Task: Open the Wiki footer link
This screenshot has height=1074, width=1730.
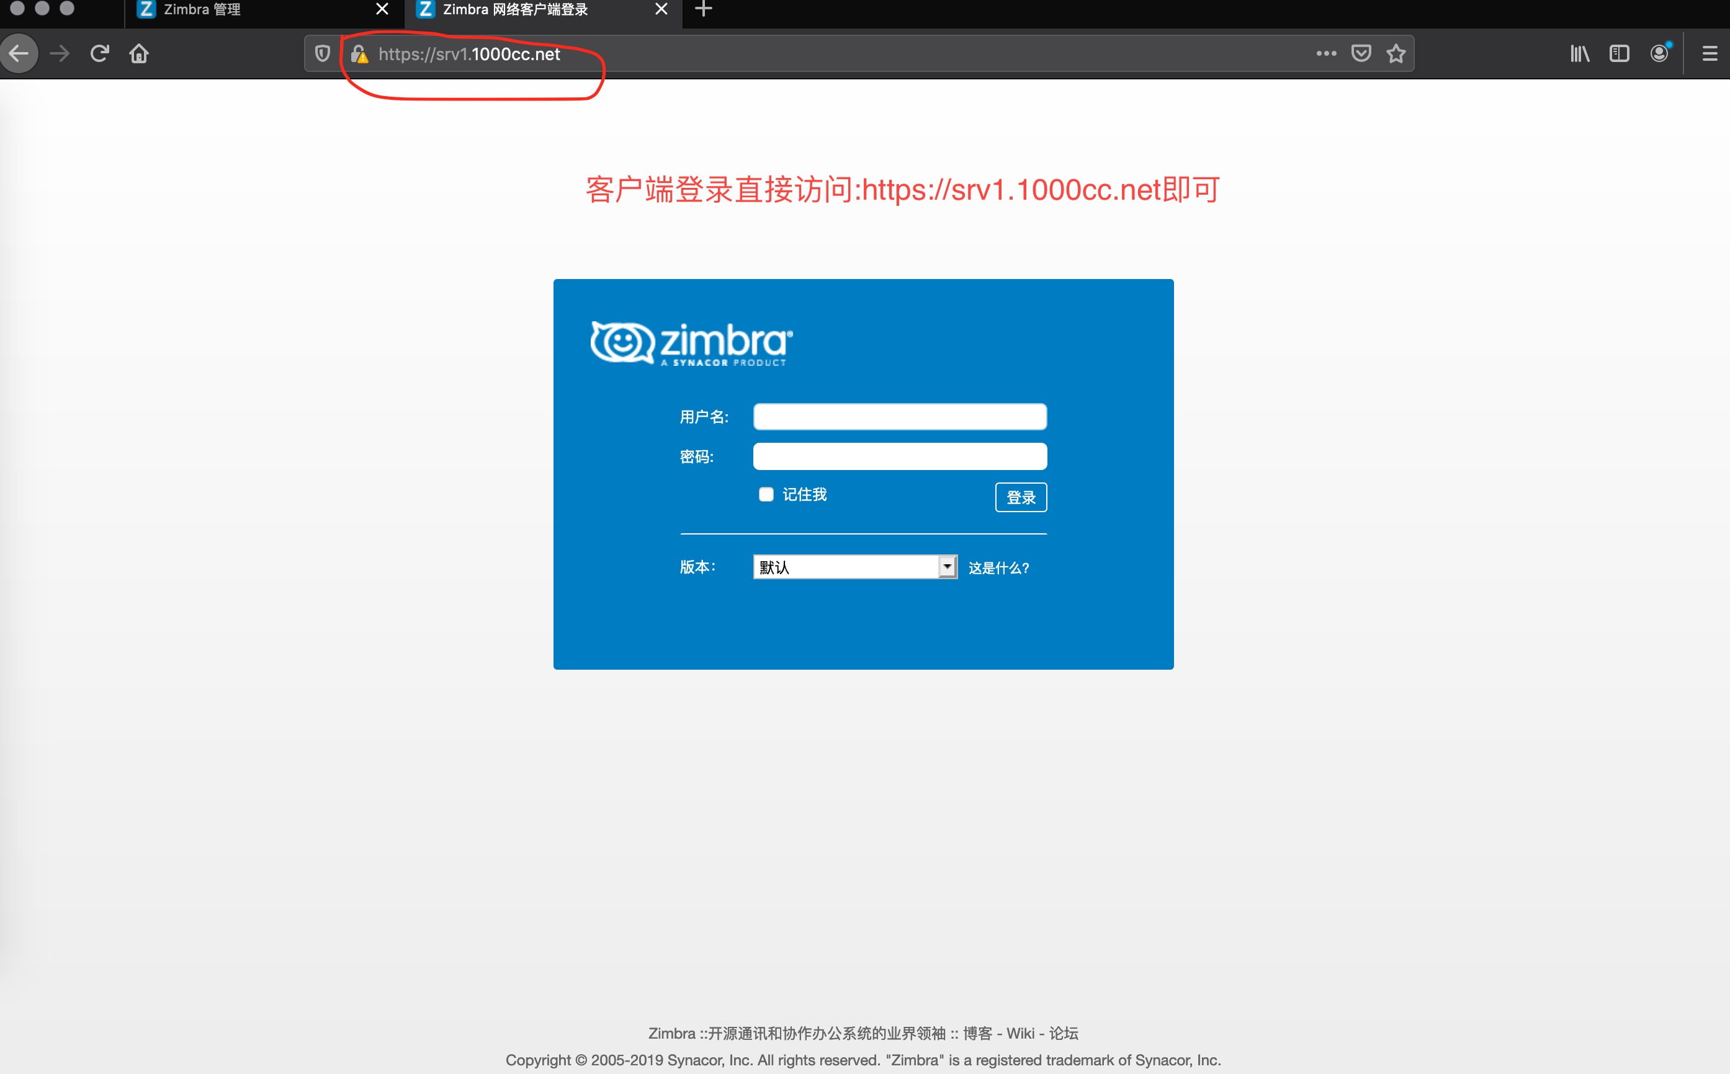Action: coord(1021,1034)
